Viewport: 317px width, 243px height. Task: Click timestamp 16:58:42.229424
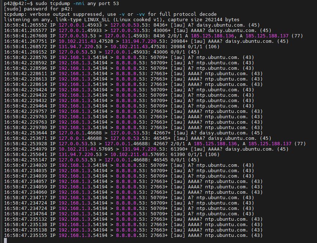pyautogui.click(x=26, y=90)
